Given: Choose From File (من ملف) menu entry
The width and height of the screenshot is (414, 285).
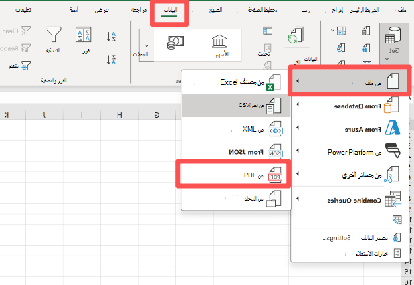Looking at the screenshot, I should click(x=350, y=81).
